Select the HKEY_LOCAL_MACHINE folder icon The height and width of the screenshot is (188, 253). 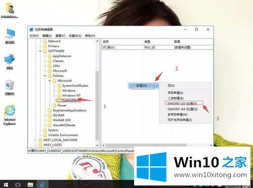[x=40, y=140]
